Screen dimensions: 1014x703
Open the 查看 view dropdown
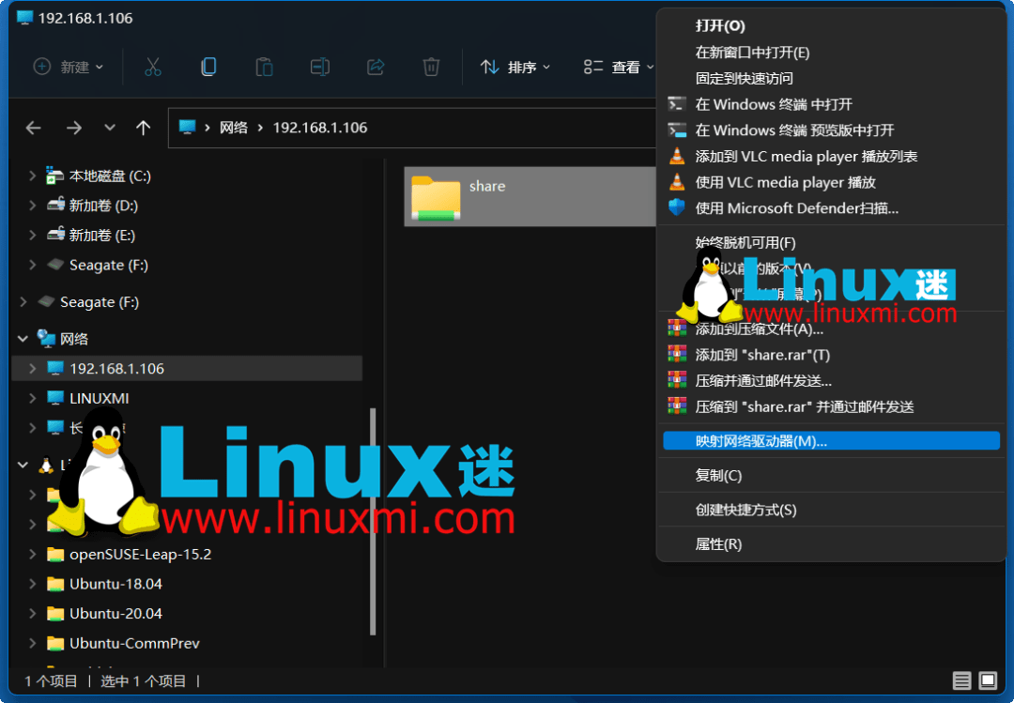(x=618, y=67)
